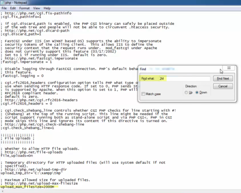Click the 'http://php.net/cgi.rfc2616-headers' comment line
The width and height of the screenshot is (241, 193).
[x=39, y=100]
